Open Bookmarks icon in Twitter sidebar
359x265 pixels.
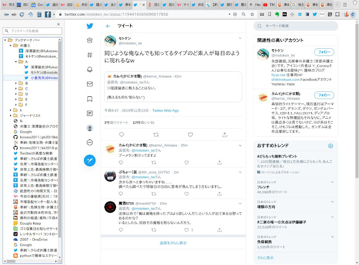point(90,99)
